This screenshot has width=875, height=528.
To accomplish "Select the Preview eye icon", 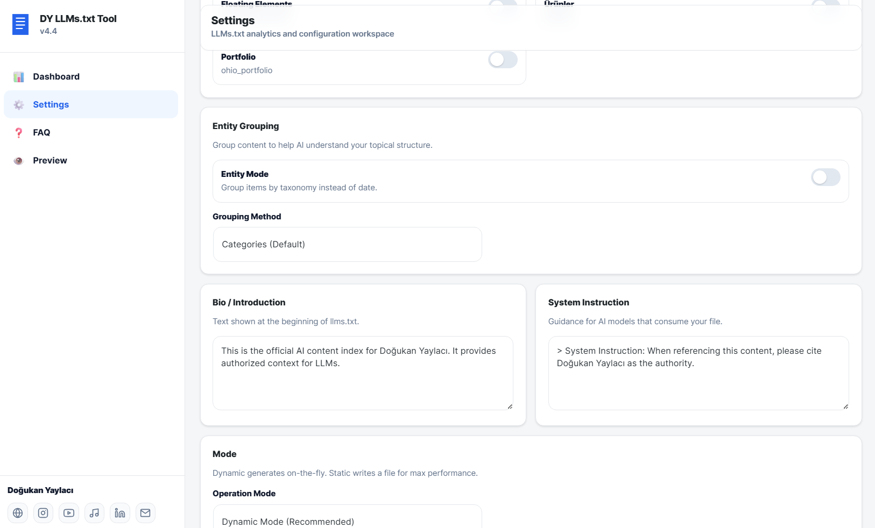I will click(19, 160).
